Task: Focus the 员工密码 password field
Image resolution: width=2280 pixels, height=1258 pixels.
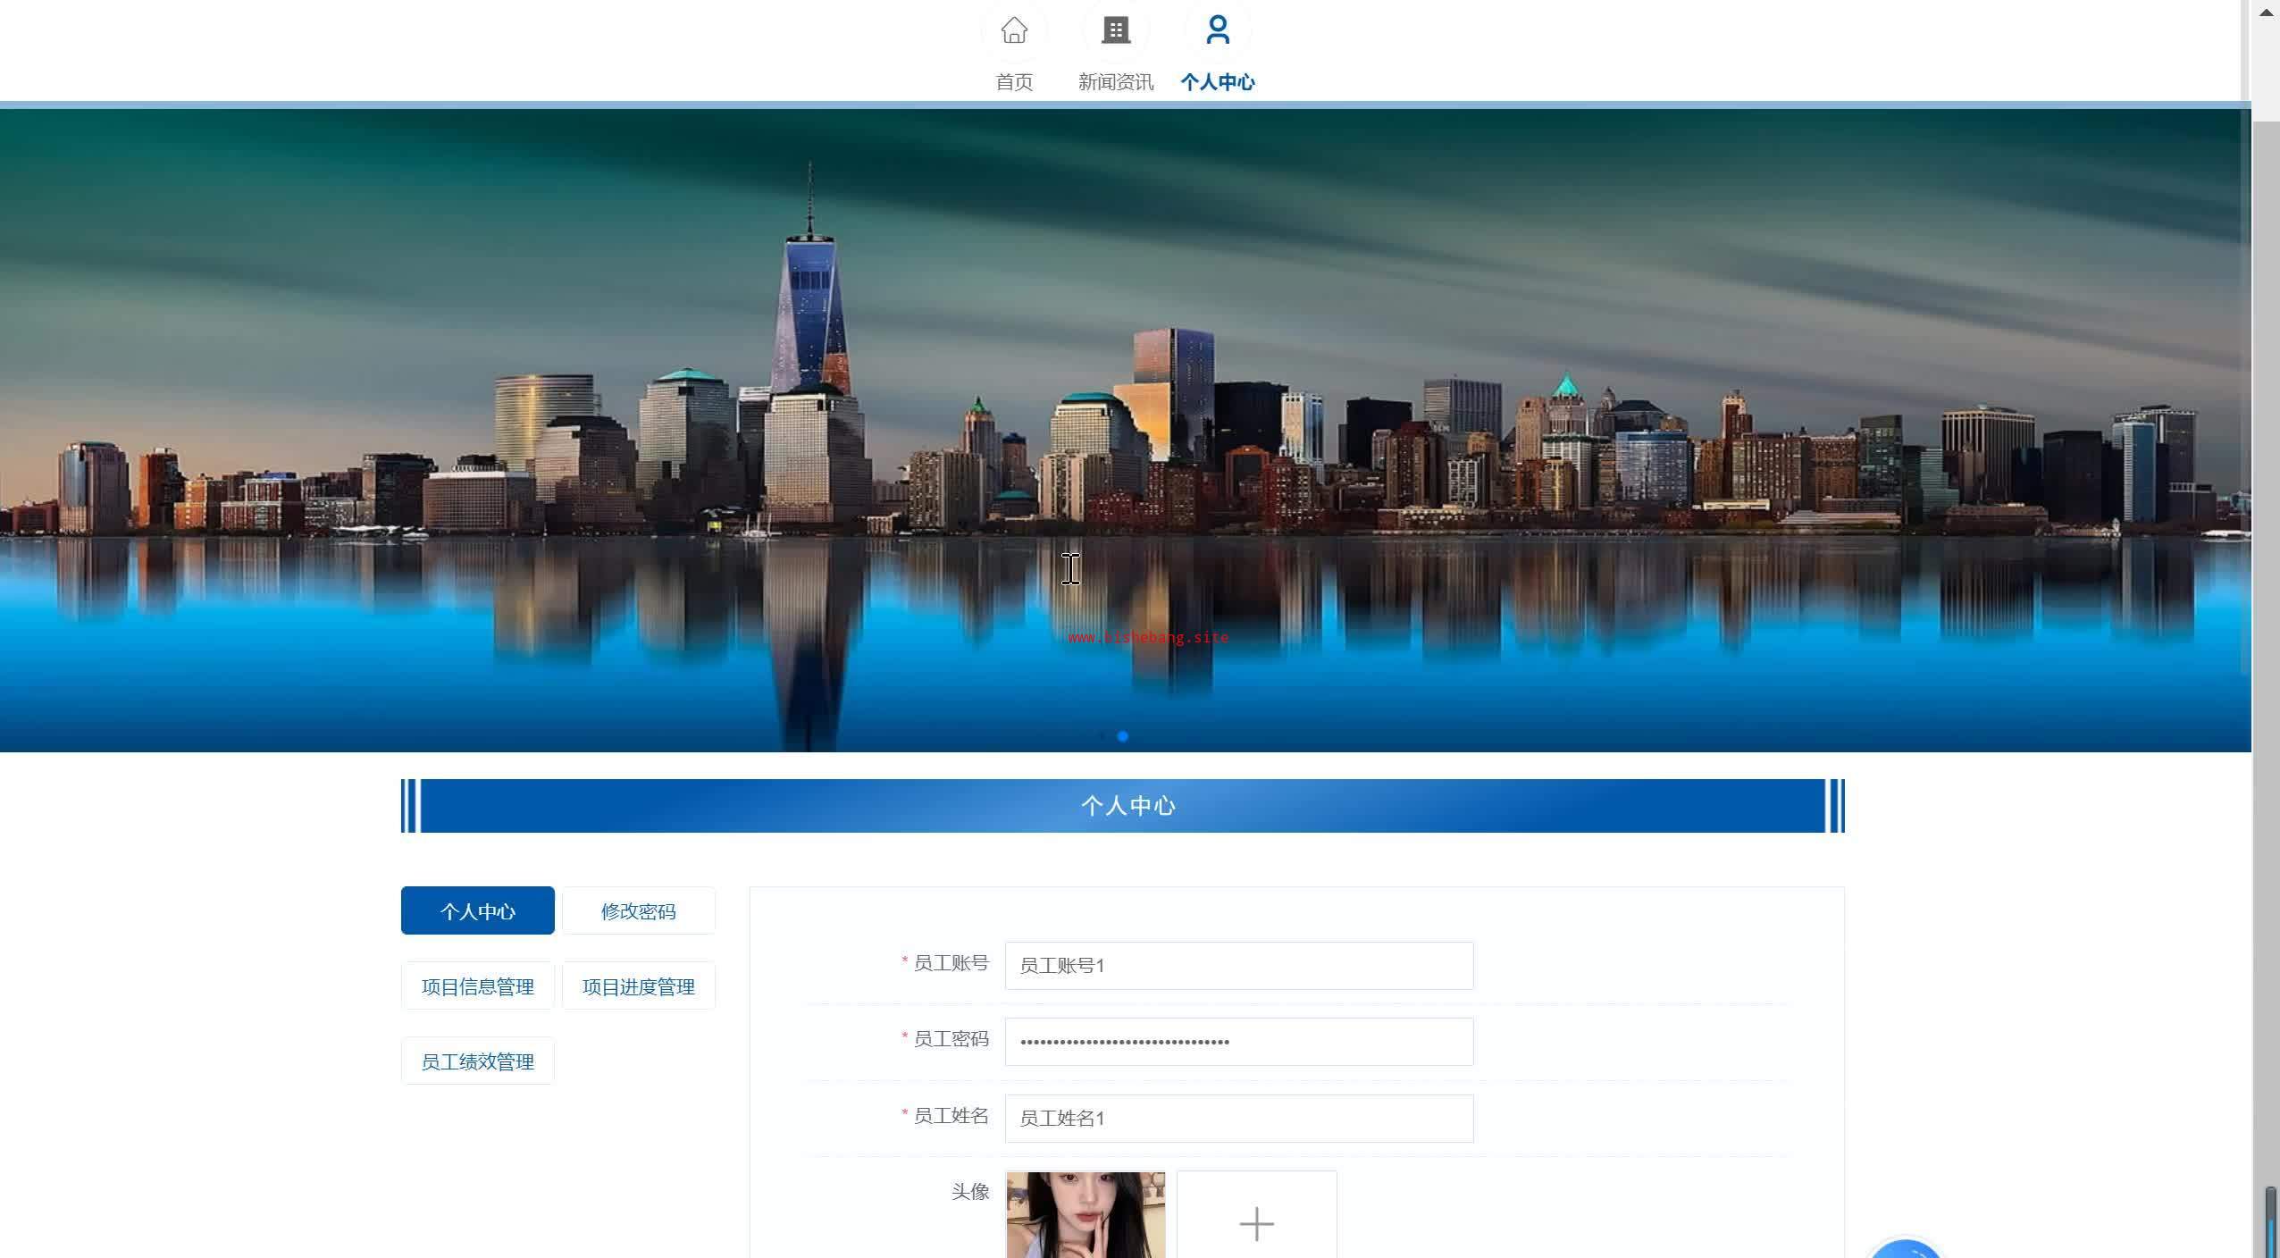Action: 1238,1042
